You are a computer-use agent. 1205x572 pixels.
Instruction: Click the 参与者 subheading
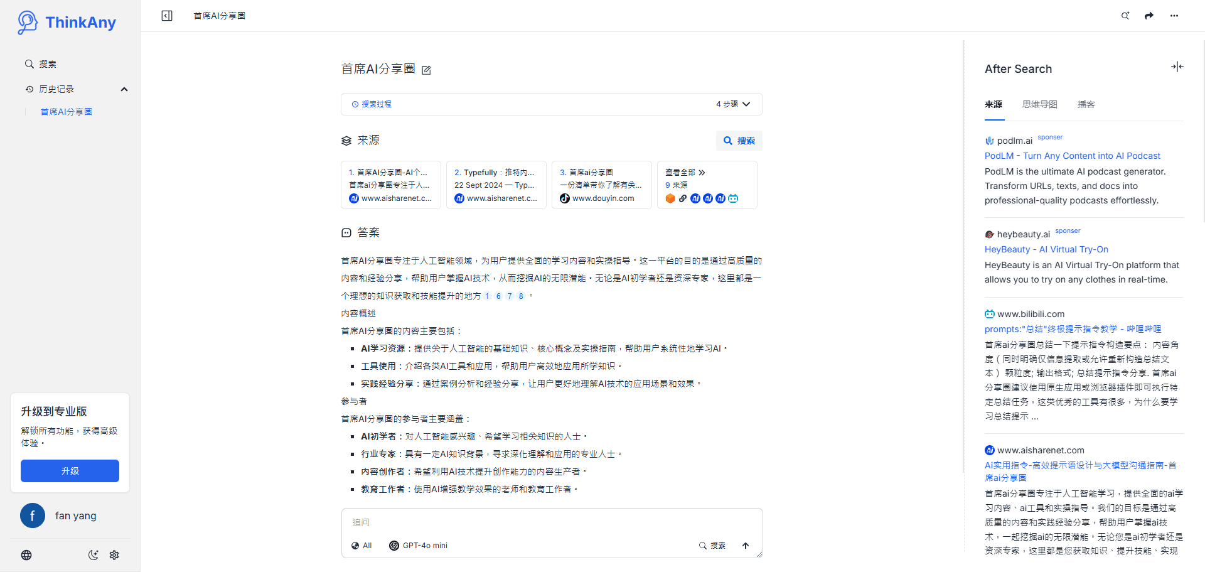coord(354,401)
